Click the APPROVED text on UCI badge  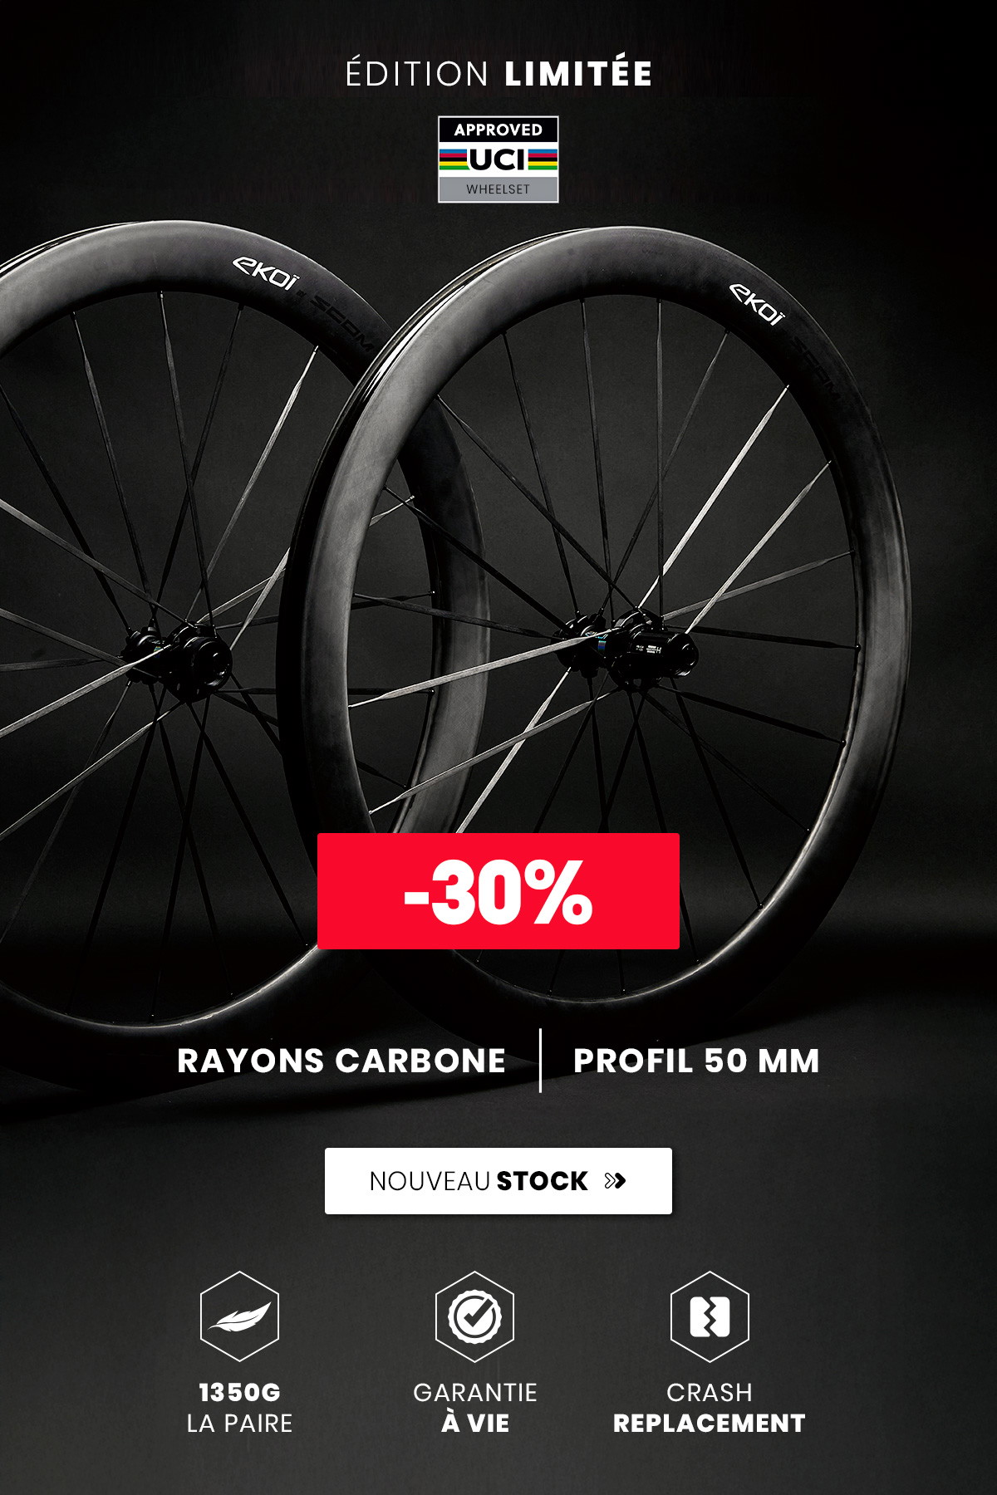coord(498,130)
